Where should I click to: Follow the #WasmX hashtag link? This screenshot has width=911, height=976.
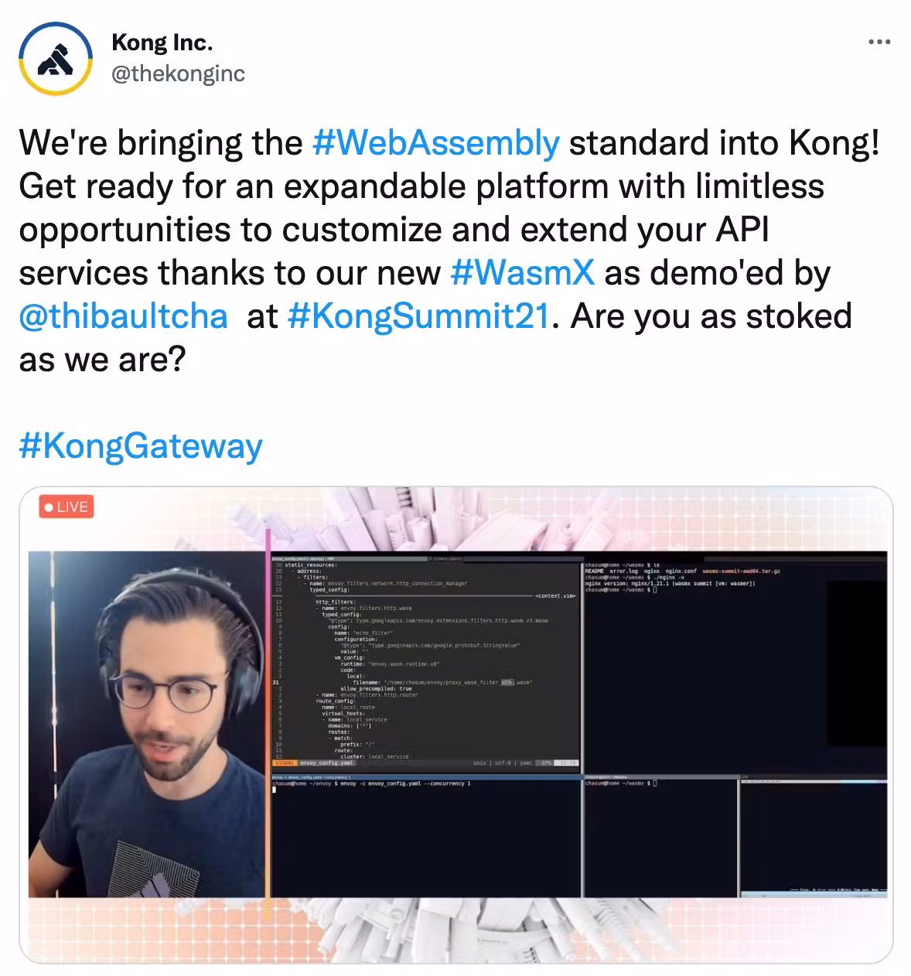click(x=522, y=273)
